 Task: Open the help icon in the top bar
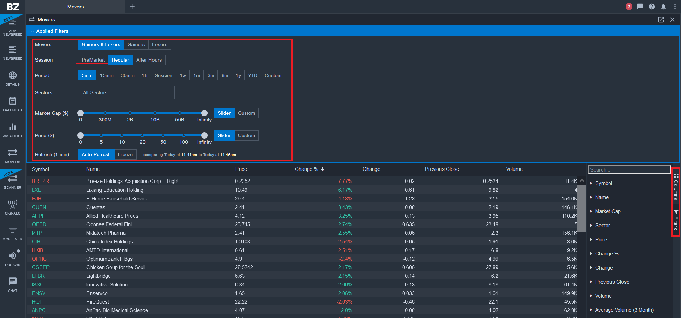(x=651, y=7)
